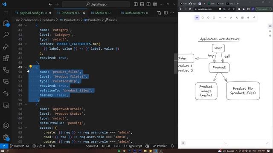Image resolution: width=273 pixels, height=153 pixels.
Task: Select the Excalidraw ellipse tool
Action: (214, 17)
